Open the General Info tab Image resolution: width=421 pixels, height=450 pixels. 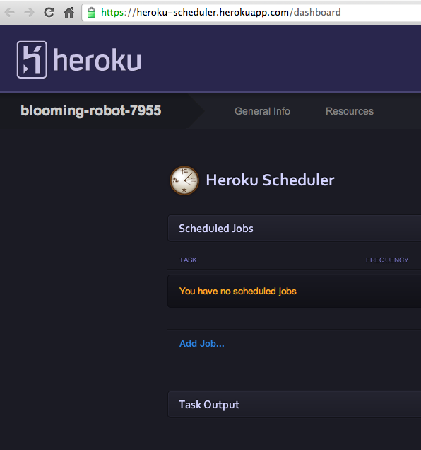click(262, 111)
